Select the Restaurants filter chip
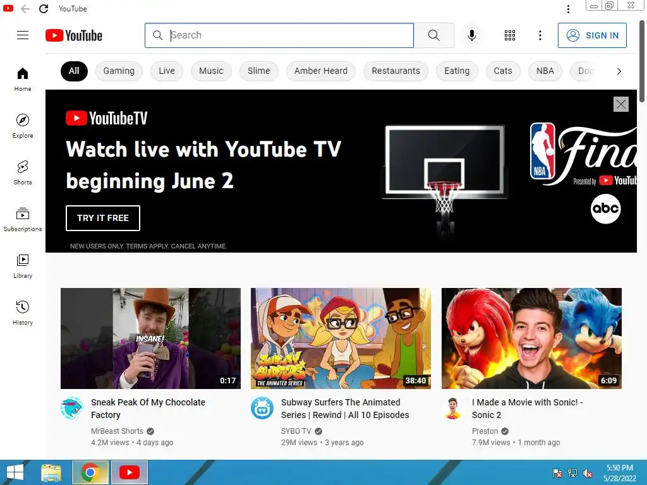The width and height of the screenshot is (647, 485). pos(396,71)
